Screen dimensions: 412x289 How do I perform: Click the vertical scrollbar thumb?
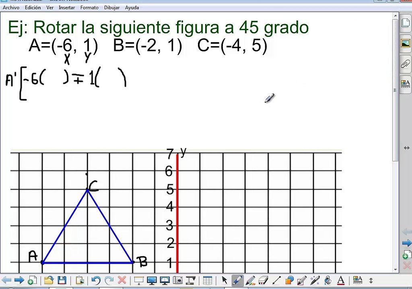point(395,90)
